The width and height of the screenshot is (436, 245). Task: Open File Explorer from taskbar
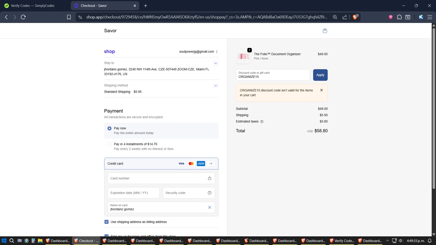[x=40, y=241]
